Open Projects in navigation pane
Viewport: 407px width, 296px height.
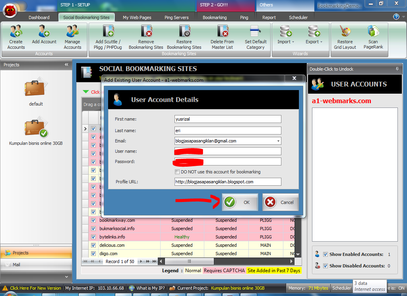(36, 253)
